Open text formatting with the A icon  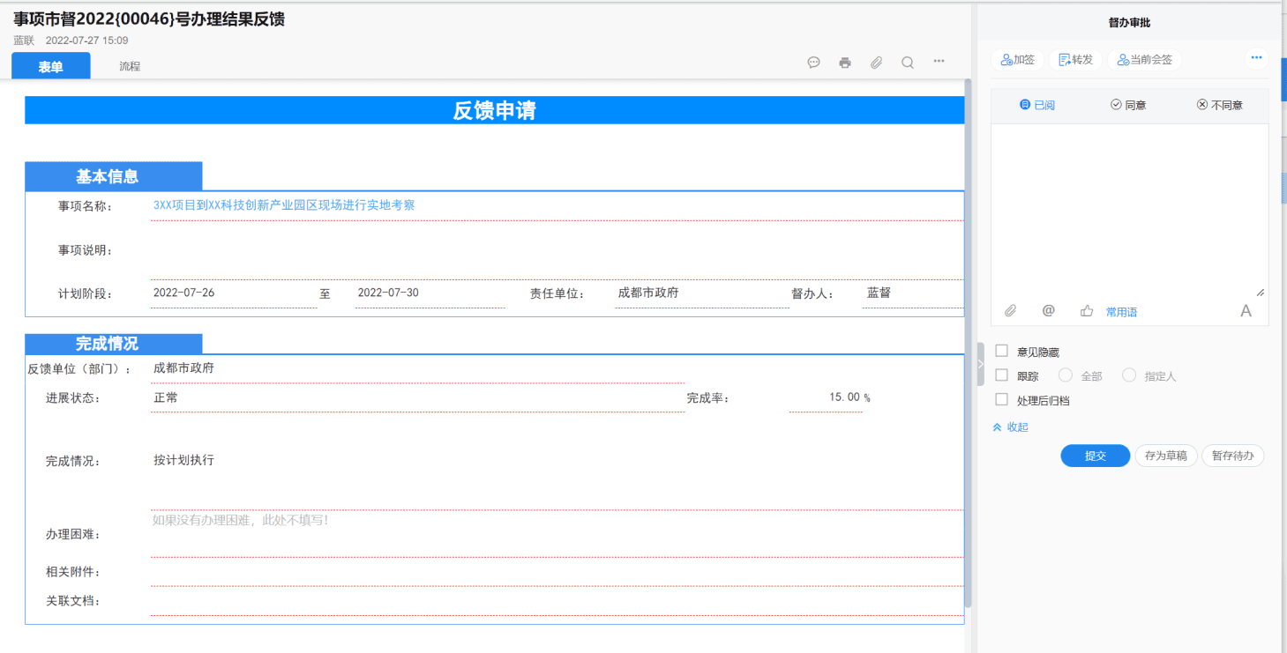[x=1246, y=311]
